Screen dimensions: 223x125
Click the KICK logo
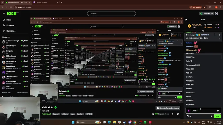pyautogui.click(x=13, y=14)
